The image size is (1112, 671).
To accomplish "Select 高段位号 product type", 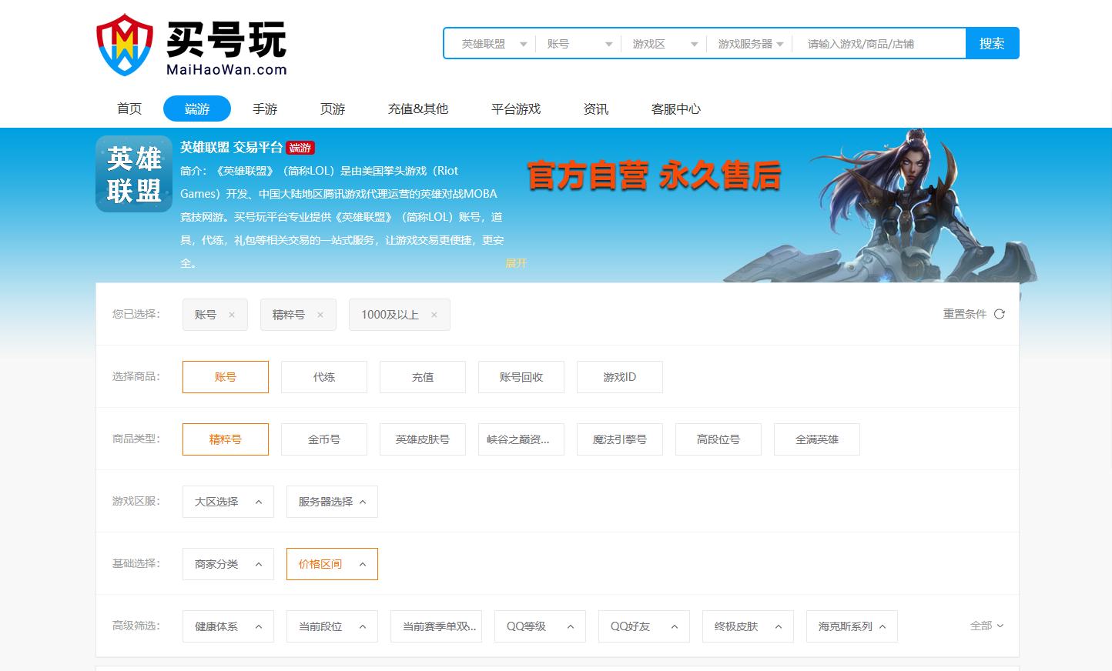I will click(x=718, y=439).
